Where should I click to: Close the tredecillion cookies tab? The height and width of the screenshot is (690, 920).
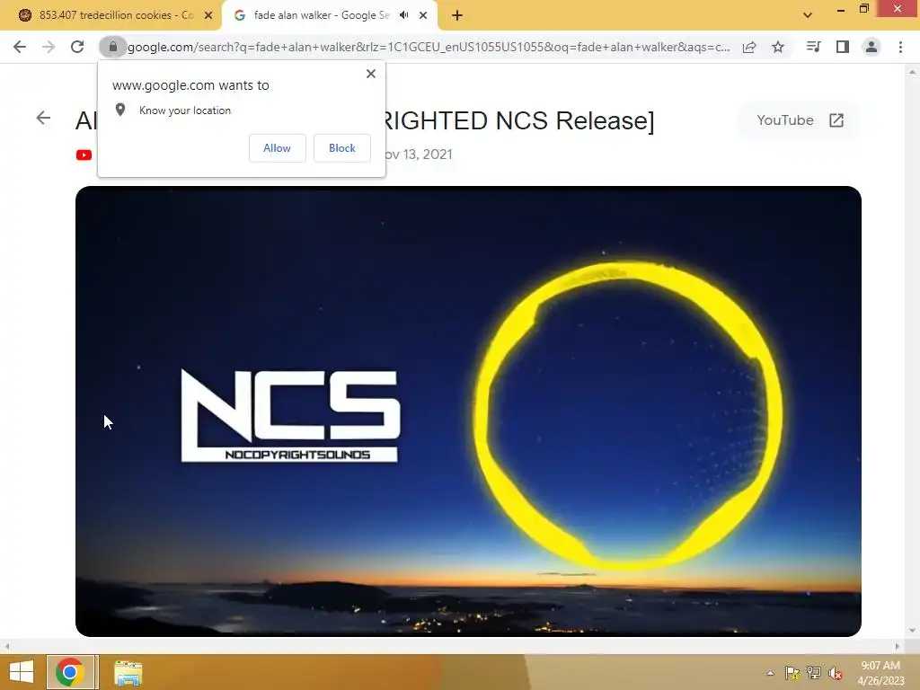pyautogui.click(x=208, y=15)
